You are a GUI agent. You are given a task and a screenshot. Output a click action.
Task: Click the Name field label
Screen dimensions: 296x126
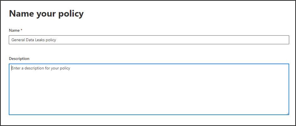tap(14, 30)
